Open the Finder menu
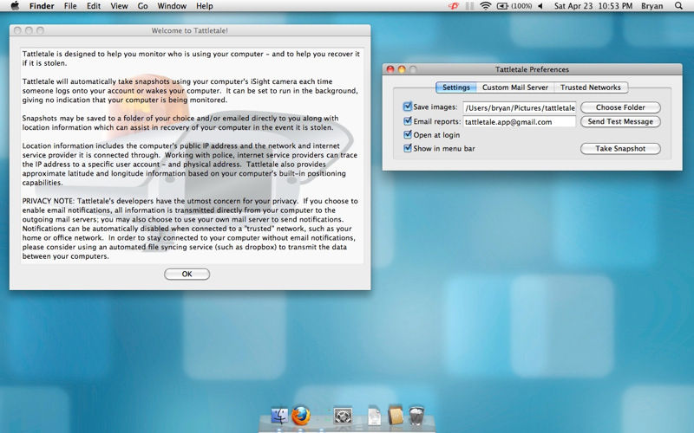 [42, 6]
